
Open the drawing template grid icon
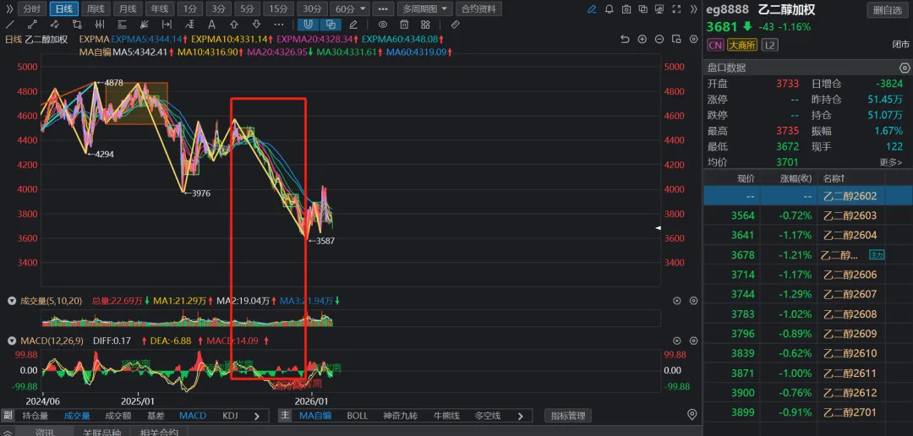tap(427, 24)
